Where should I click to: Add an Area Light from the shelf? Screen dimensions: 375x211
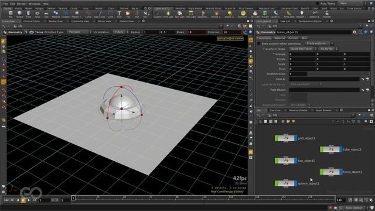click(191, 14)
